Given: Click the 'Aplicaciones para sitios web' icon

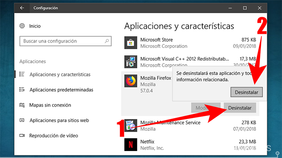Looking at the screenshot, I should (x=22, y=120).
